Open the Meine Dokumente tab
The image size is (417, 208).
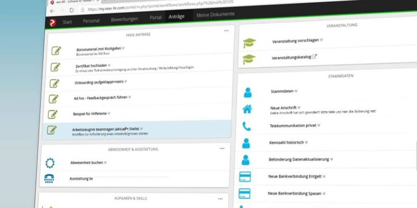coord(215,15)
